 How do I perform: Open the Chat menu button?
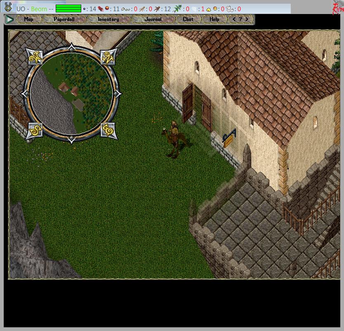(188, 19)
